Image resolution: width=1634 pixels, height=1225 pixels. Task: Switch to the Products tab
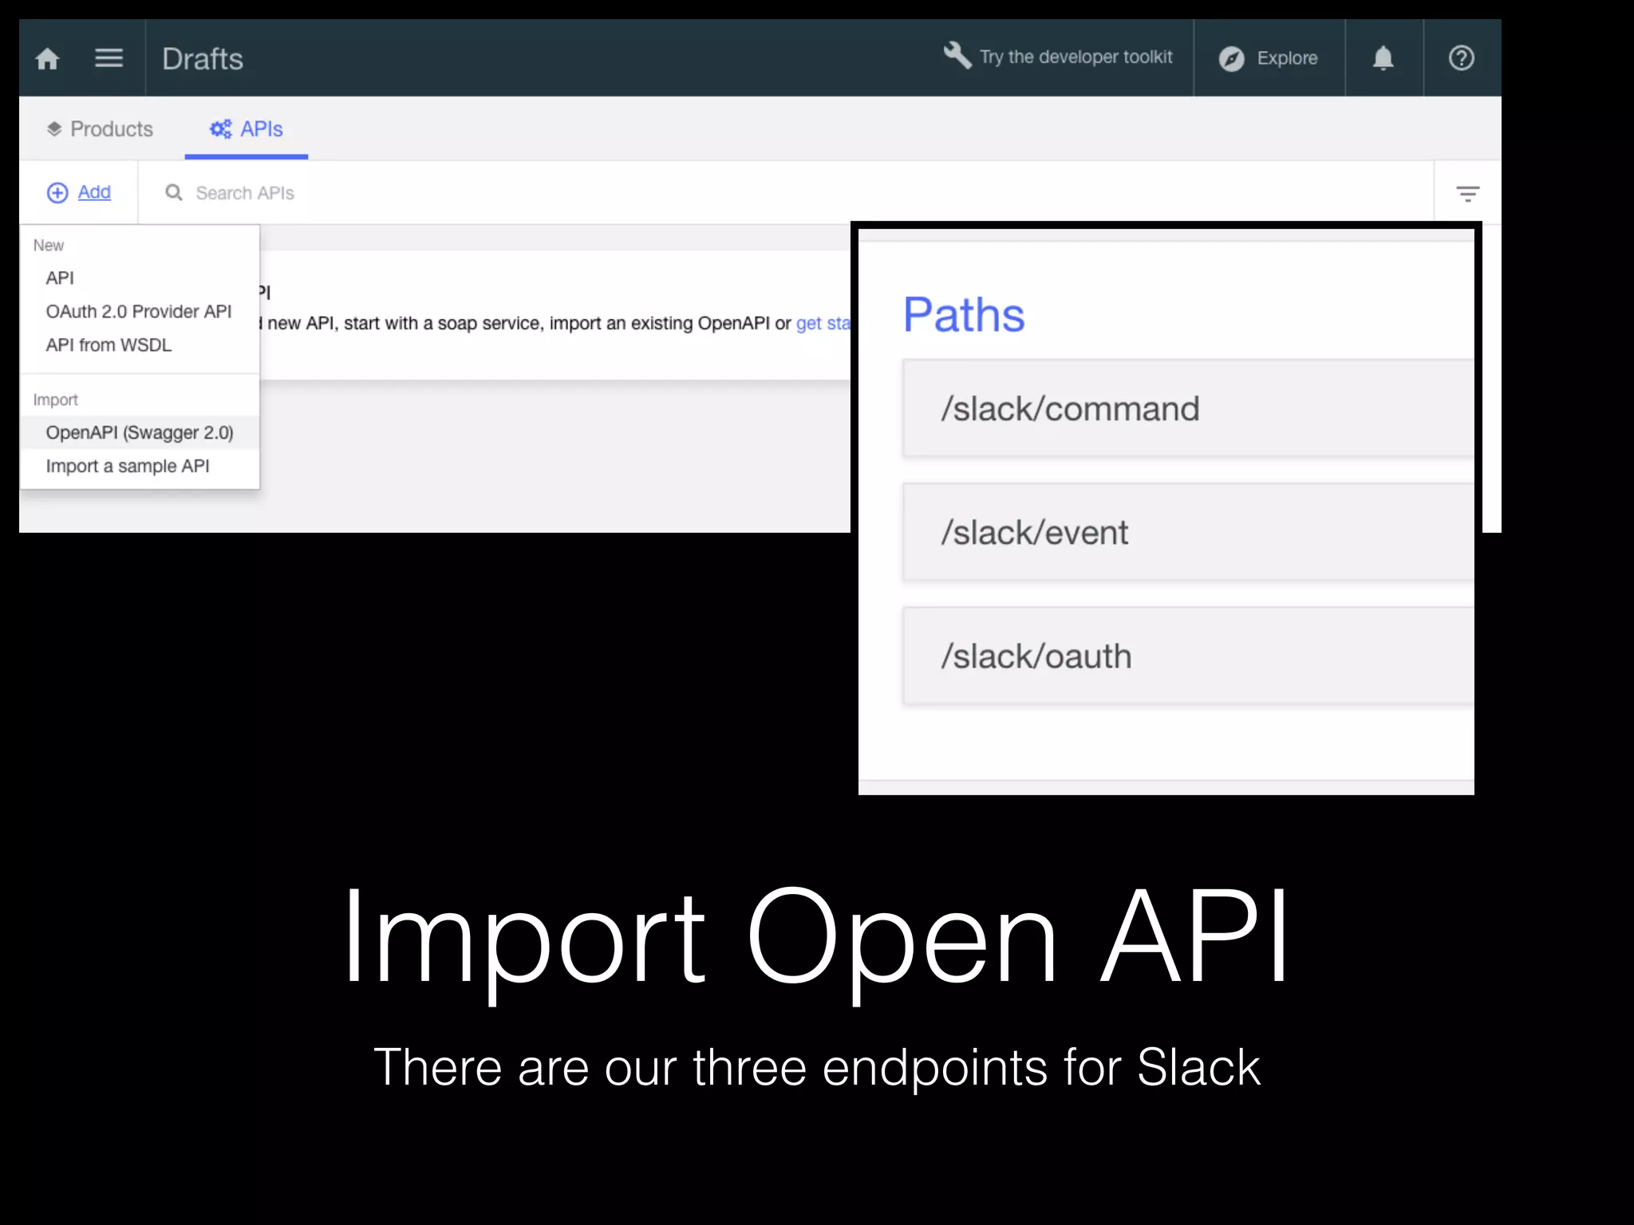click(101, 129)
